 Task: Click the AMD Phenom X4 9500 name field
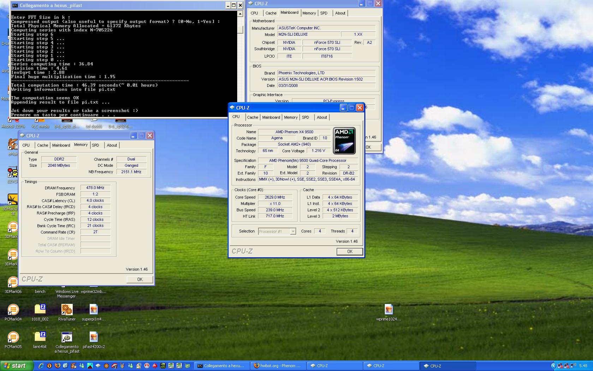[294, 132]
